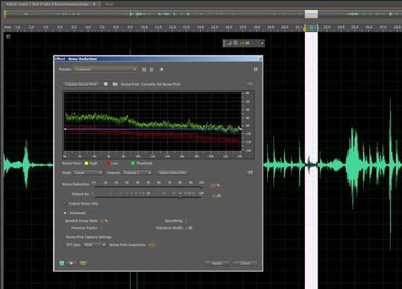The image size is (402, 289).
Task: Play preview in Noise Reduction dialog
Action: pos(72,263)
